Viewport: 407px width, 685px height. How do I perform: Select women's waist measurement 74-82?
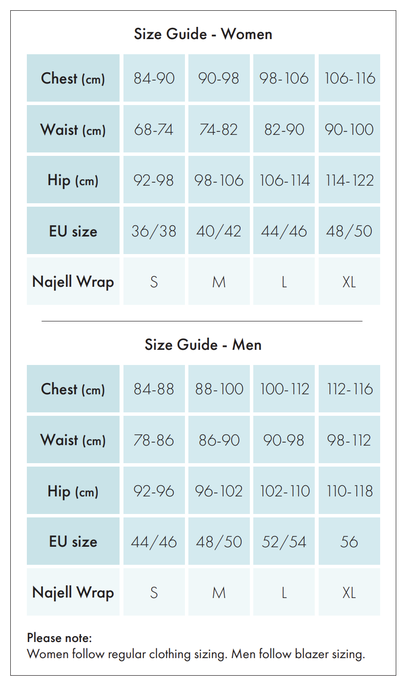coord(219,129)
